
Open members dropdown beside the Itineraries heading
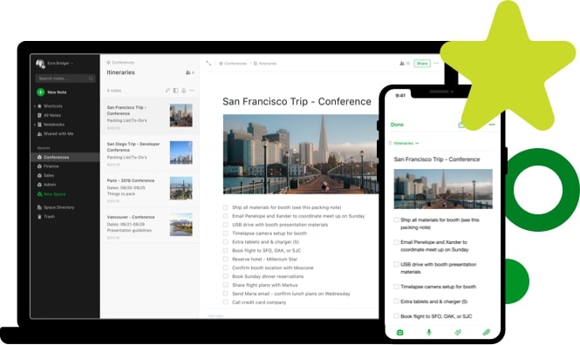tap(190, 73)
